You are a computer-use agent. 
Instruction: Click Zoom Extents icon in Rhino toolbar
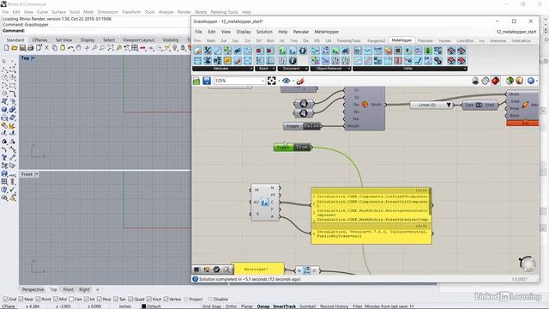point(111,48)
